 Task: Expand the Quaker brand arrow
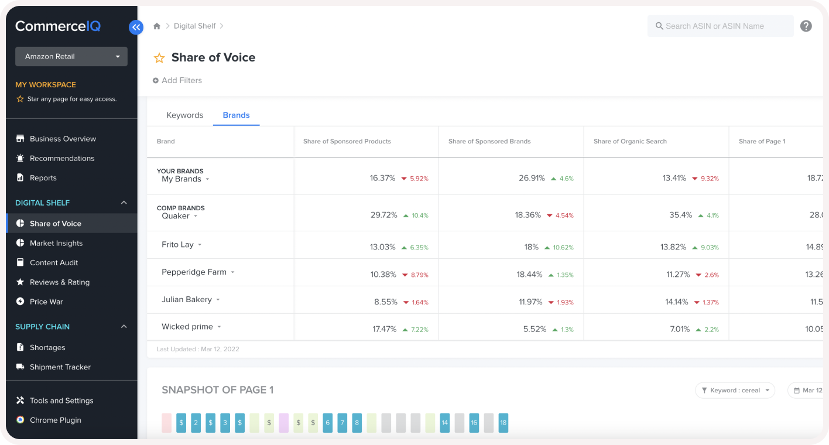[196, 217]
